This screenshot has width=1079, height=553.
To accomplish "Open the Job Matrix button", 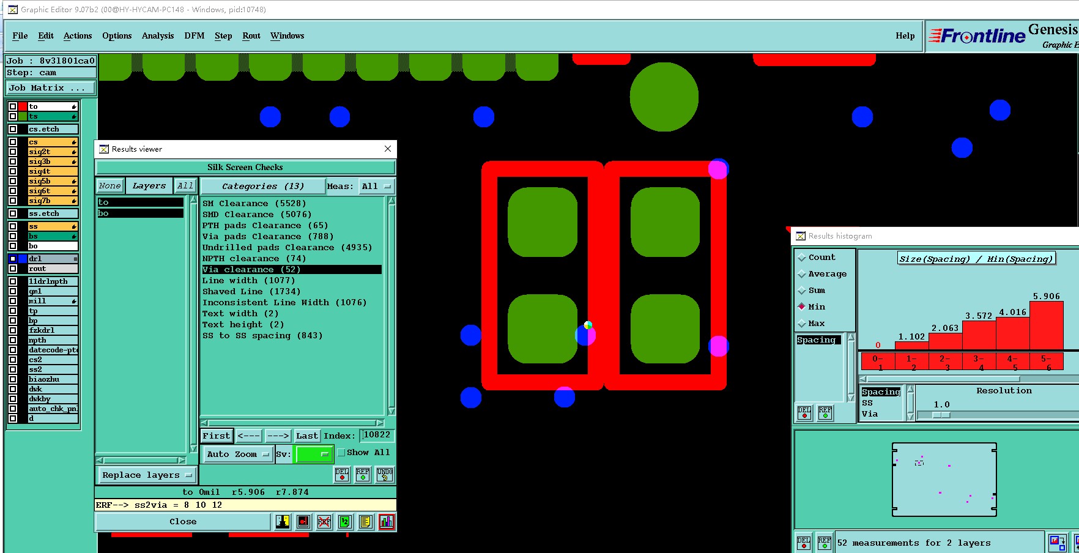I will point(51,88).
